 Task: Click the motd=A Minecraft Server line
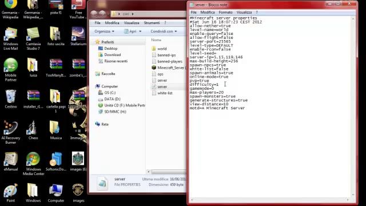click(x=217, y=108)
